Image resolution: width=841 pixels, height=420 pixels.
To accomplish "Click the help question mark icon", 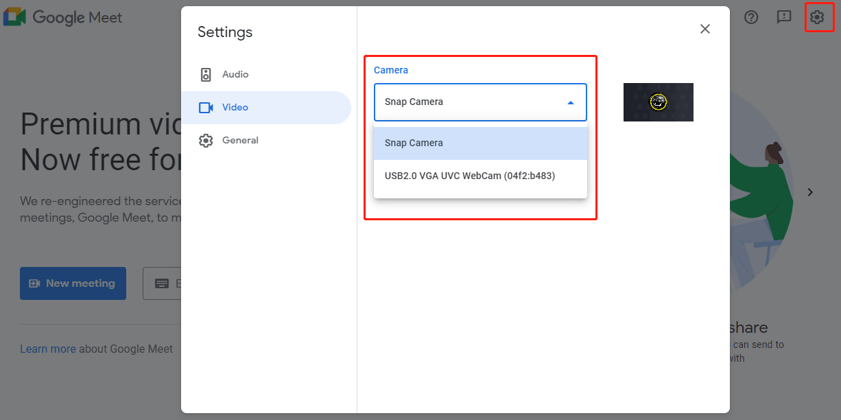I will coord(751,17).
